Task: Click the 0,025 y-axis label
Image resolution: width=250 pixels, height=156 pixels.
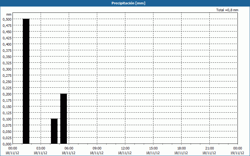Action: (7, 138)
